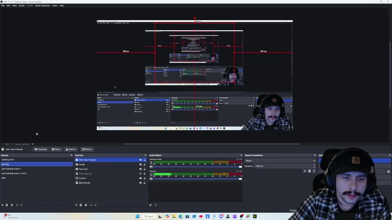
Task: Click the Interact button
Action: tap(70, 149)
